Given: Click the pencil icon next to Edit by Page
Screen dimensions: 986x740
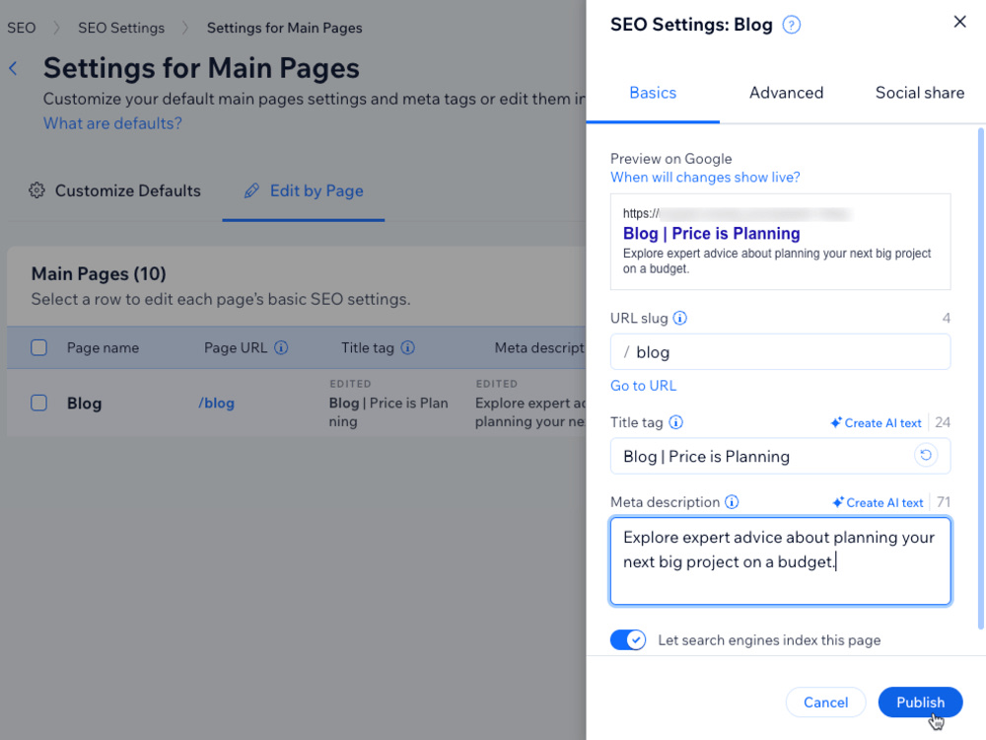Looking at the screenshot, I should (x=251, y=190).
